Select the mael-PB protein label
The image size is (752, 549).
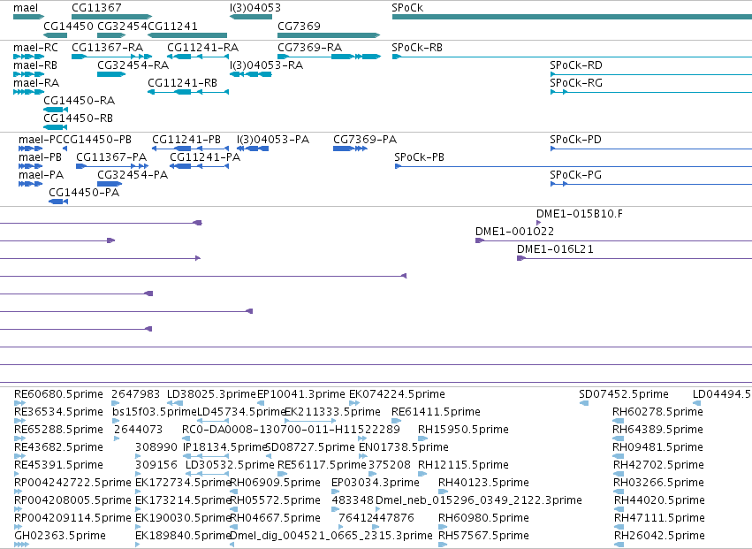pos(41,157)
